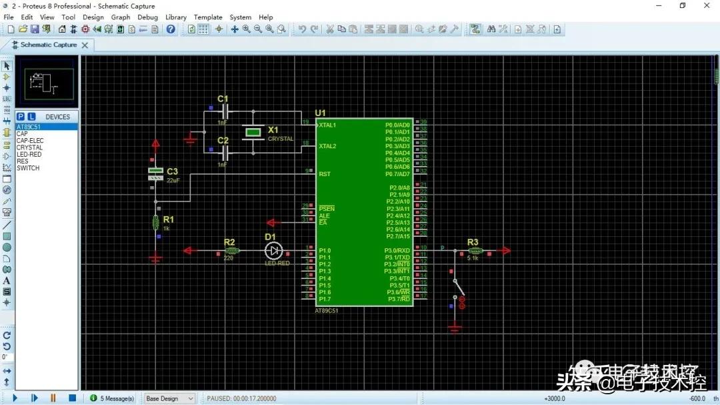Screen dimensions: 720x405
Task: Open the Help question mark icon
Action: tap(171, 29)
